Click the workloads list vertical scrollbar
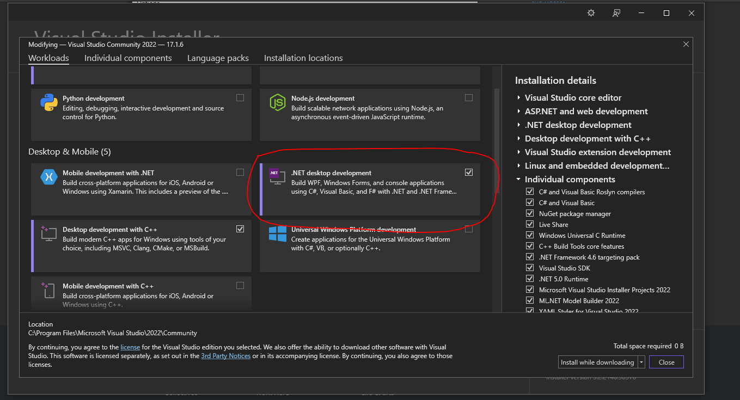 [496, 141]
